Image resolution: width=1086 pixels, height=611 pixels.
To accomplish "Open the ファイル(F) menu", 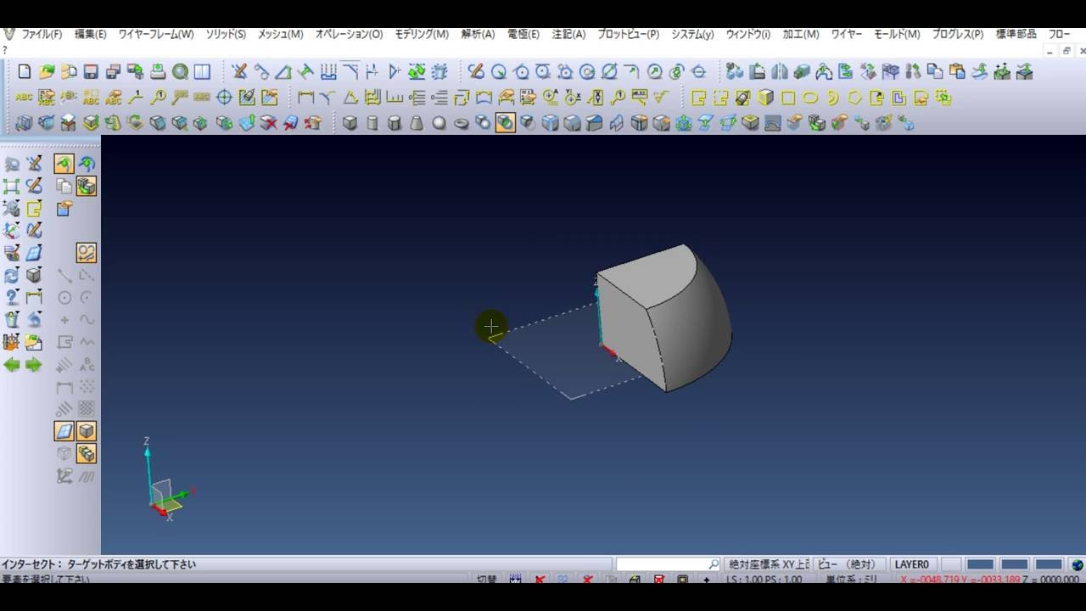I will (42, 34).
